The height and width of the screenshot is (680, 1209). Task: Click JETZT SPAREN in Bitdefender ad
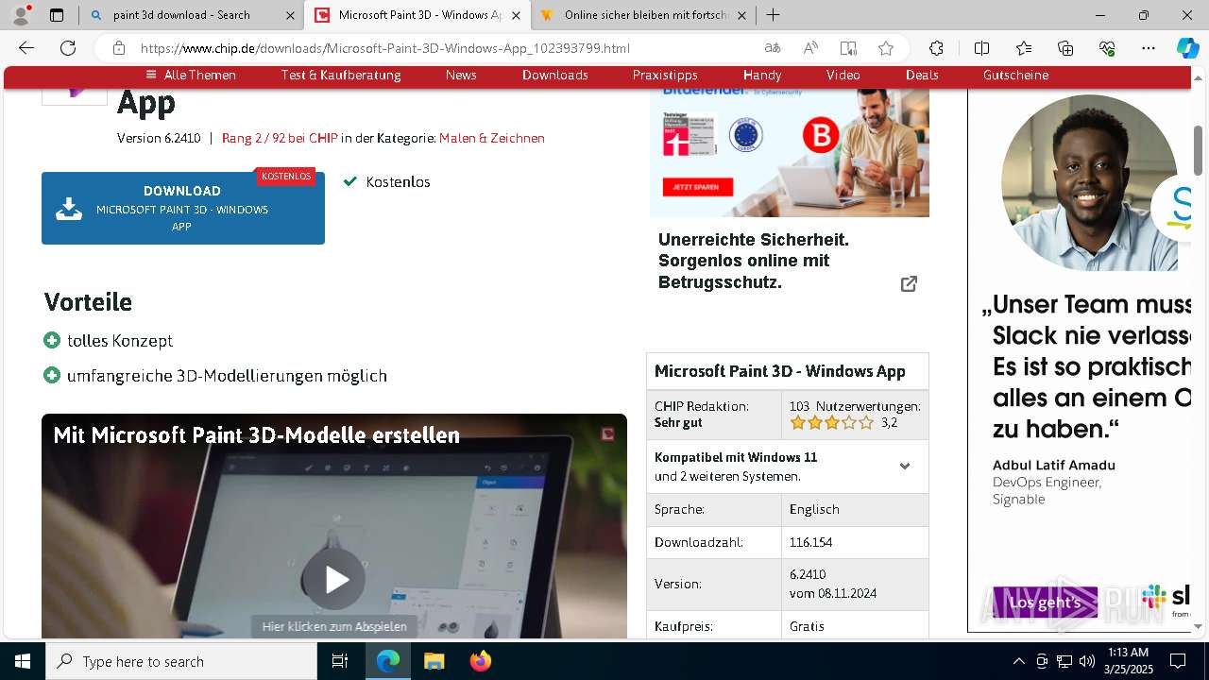click(697, 188)
